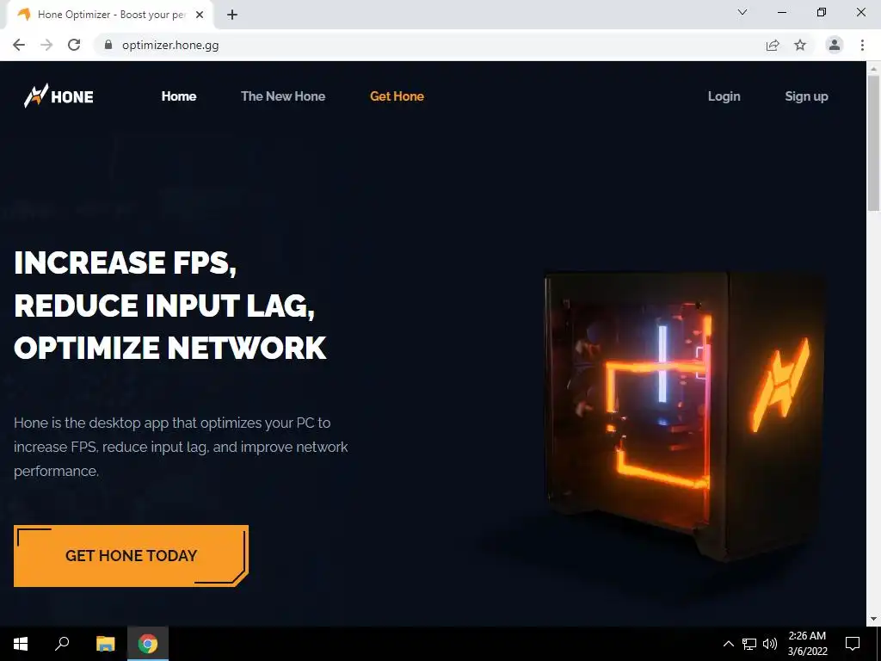The width and height of the screenshot is (881, 661).
Task: Click the Login link
Action: 724,96
